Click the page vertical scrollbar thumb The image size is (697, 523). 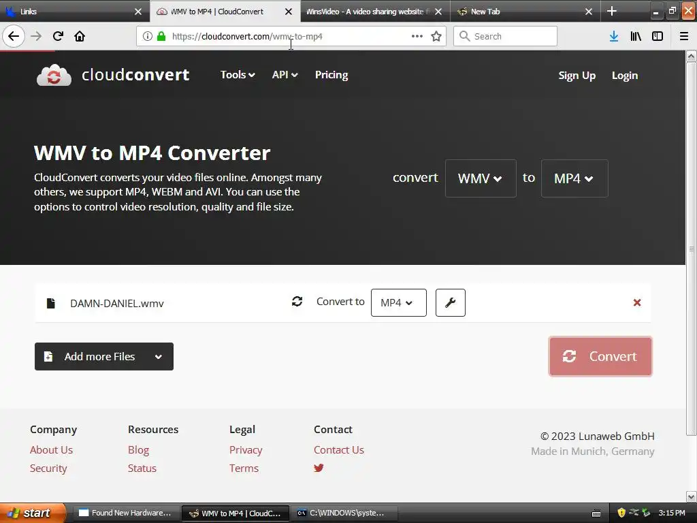(692, 249)
